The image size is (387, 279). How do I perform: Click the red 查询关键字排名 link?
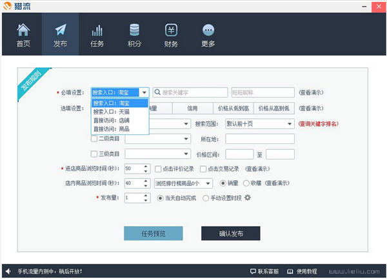(319, 124)
